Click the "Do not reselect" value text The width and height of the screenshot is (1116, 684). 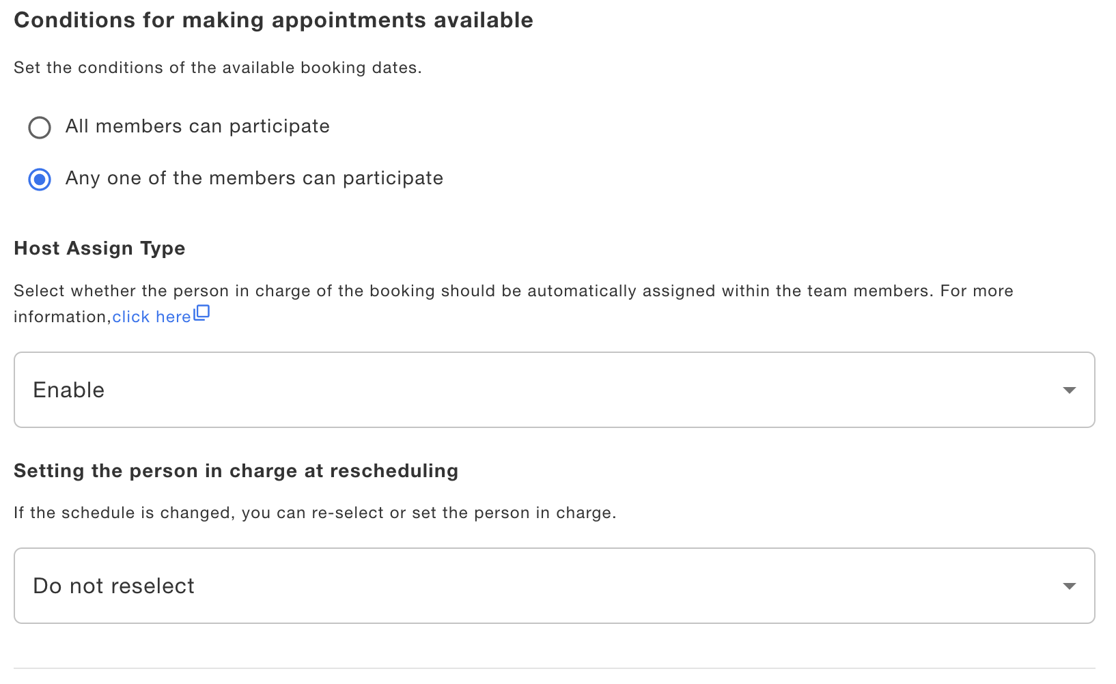click(x=114, y=586)
